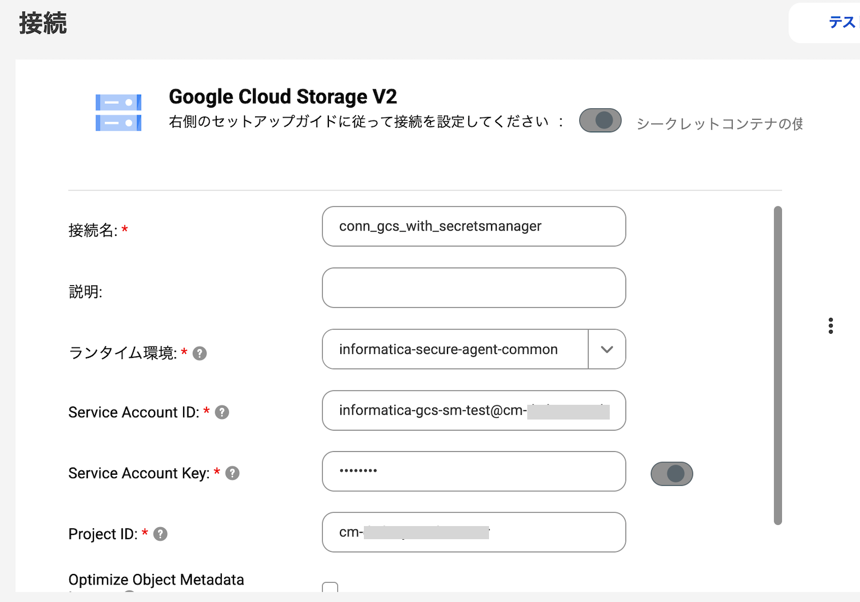Click the Google Cloud Storage V2 heading

tap(282, 97)
